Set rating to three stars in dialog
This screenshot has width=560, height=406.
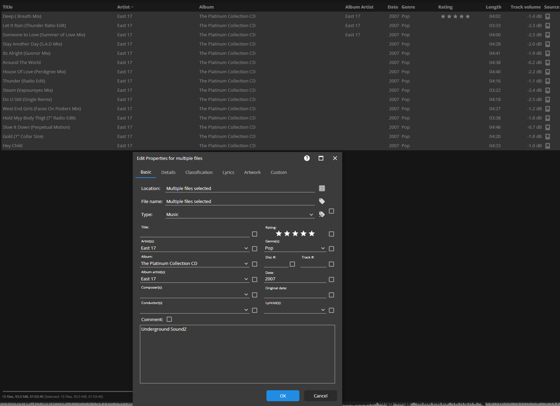(x=295, y=233)
